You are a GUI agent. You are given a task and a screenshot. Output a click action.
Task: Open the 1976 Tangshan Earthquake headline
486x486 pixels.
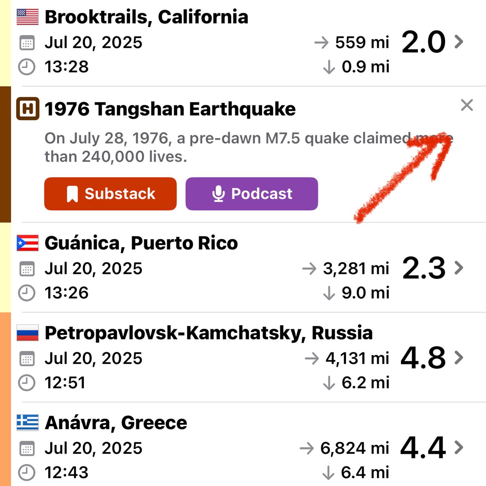pos(170,109)
